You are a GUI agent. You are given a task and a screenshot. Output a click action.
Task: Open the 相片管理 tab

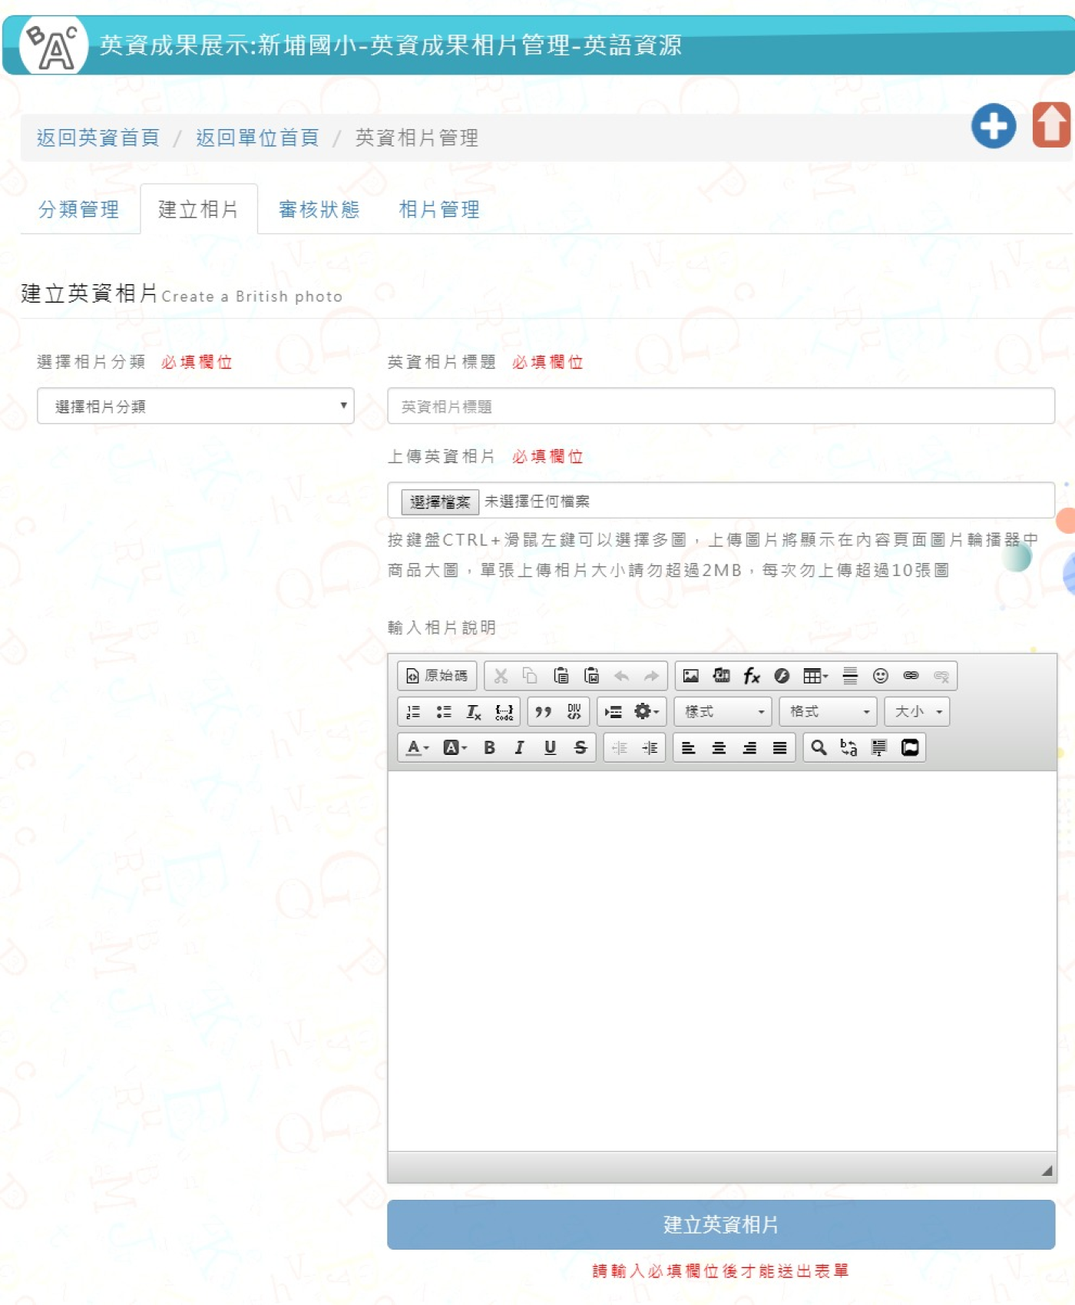pyautogui.click(x=439, y=210)
